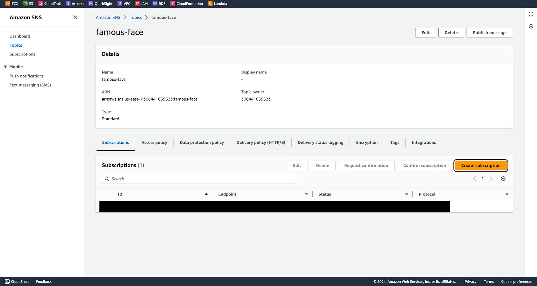Click the Feedback footer link
This screenshot has height=286, width=537.
click(x=44, y=281)
